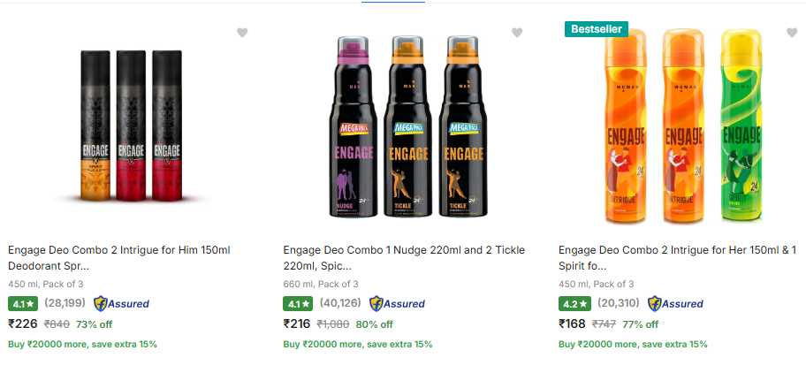The width and height of the screenshot is (806, 373).
Task: Click the ₹216 price at 80% off
Action: 298,324
